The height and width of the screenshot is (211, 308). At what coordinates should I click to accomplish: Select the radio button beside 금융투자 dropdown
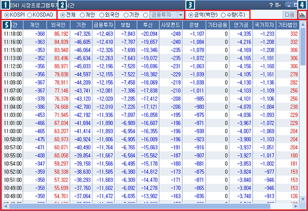coord(146,15)
